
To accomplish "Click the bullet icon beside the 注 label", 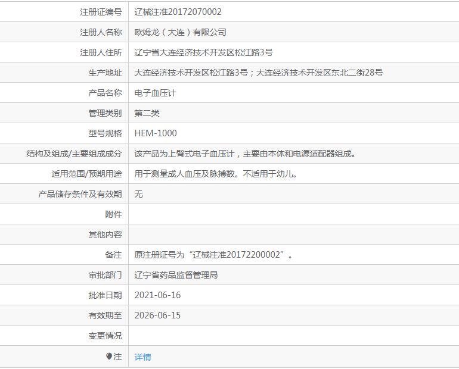I will pos(109,357).
